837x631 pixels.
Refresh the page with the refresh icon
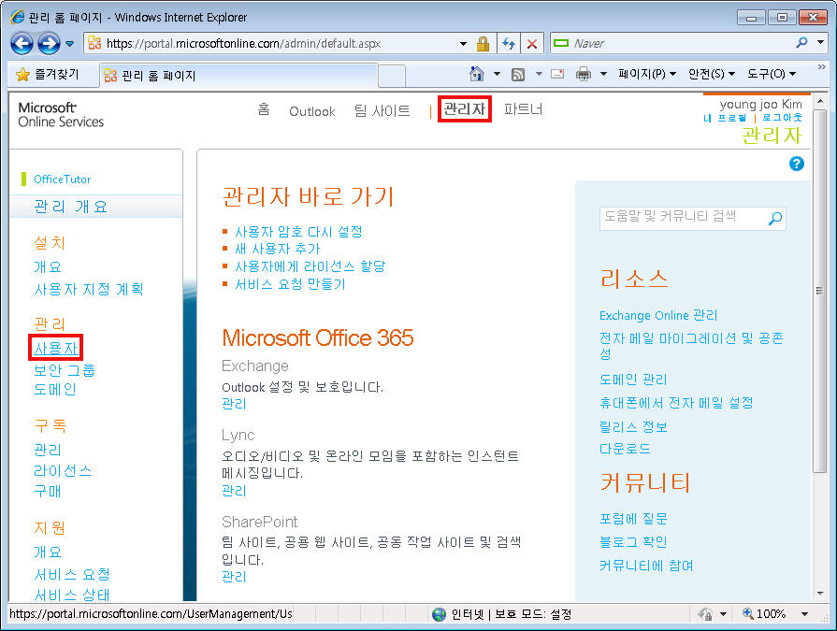point(509,44)
